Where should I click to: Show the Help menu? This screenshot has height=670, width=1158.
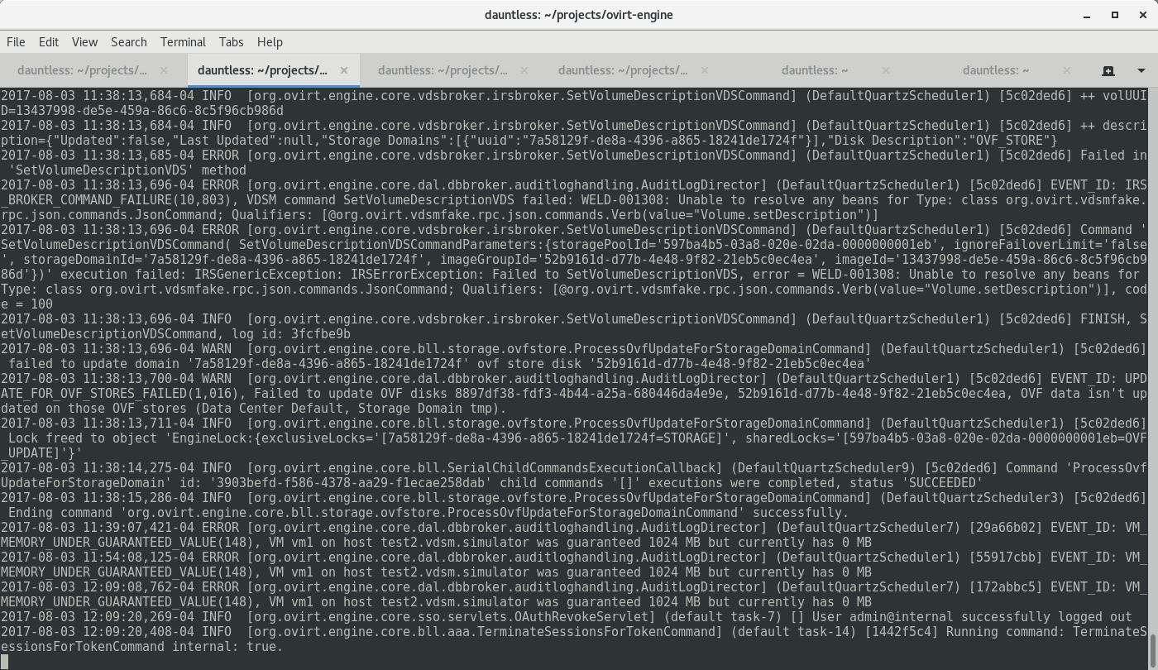[270, 41]
